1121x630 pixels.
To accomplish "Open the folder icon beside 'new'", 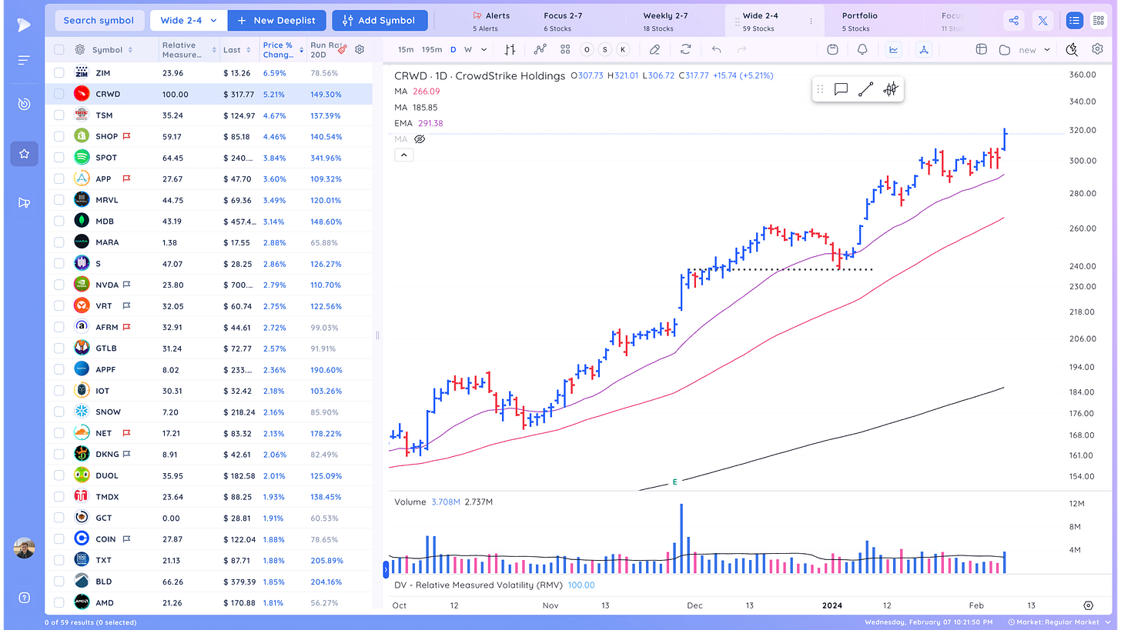I will click(x=1005, y=49).
